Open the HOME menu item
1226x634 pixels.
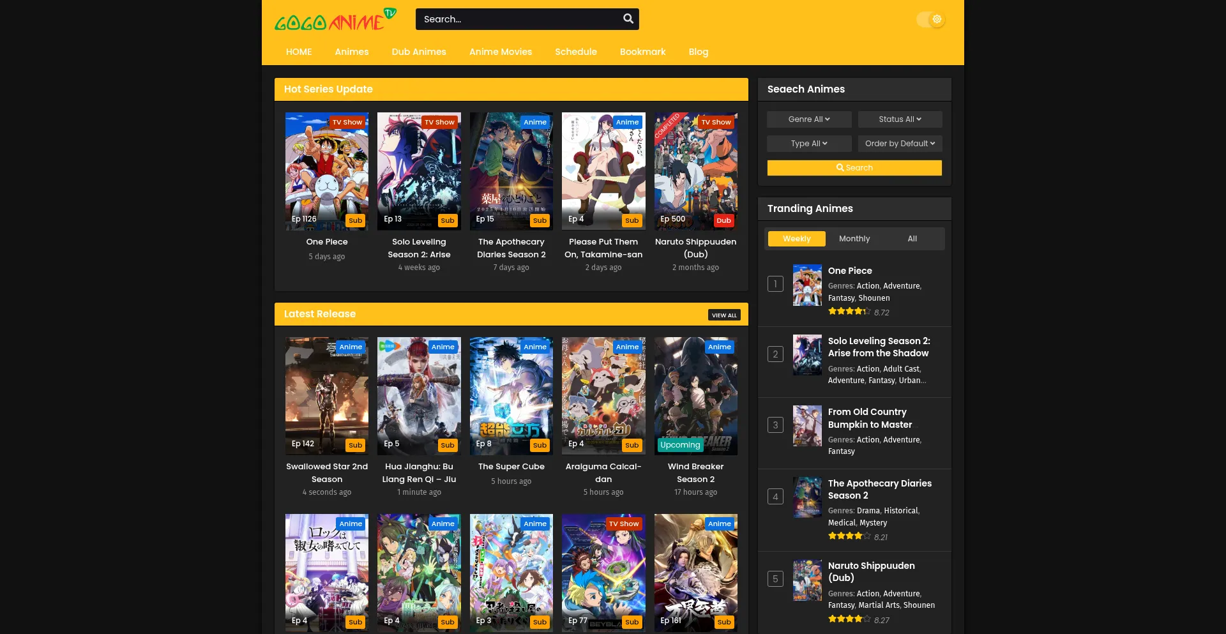point(299,52)
